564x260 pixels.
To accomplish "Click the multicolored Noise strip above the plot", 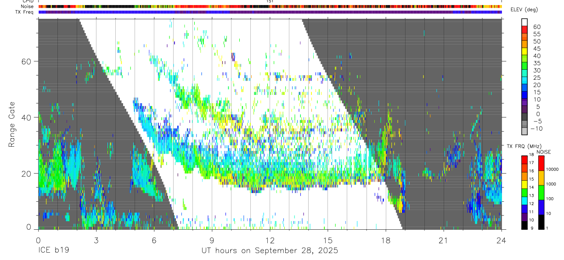I will [270, 6].
